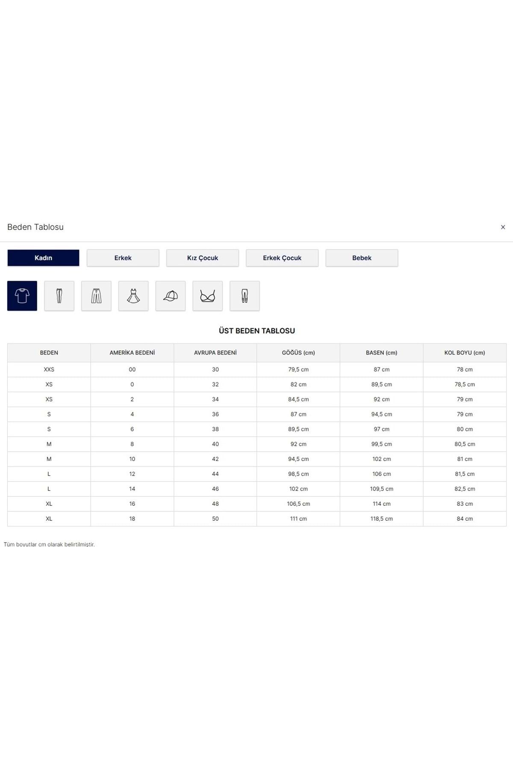Select the XXS size cell
Screen dimensions: 513x769
tap(49, 370)
